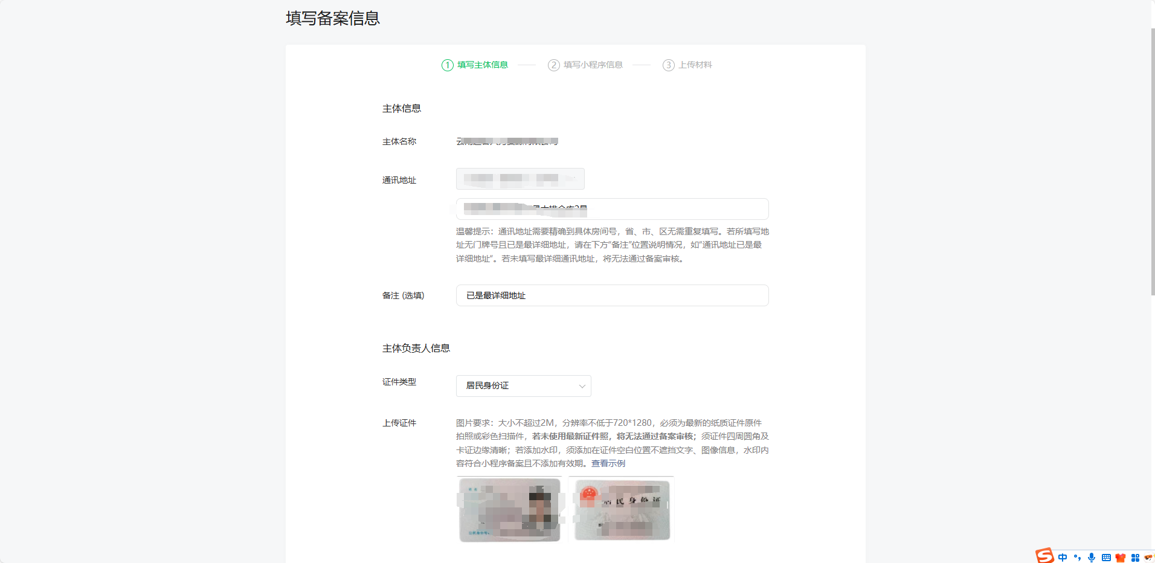Viewport: 1155px width, 563px height.
Task: Click the step 3 circled number icon
Action: 669,65
